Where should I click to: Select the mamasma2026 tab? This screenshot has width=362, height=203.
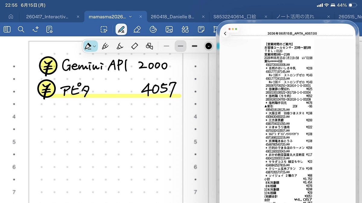108,17
